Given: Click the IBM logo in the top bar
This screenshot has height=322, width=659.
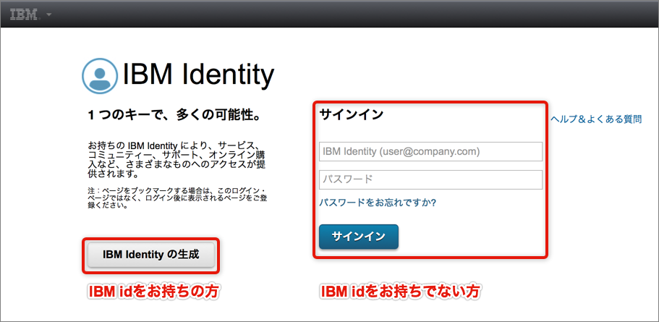Looking at the screenshot, I should [x=25, y=14].
